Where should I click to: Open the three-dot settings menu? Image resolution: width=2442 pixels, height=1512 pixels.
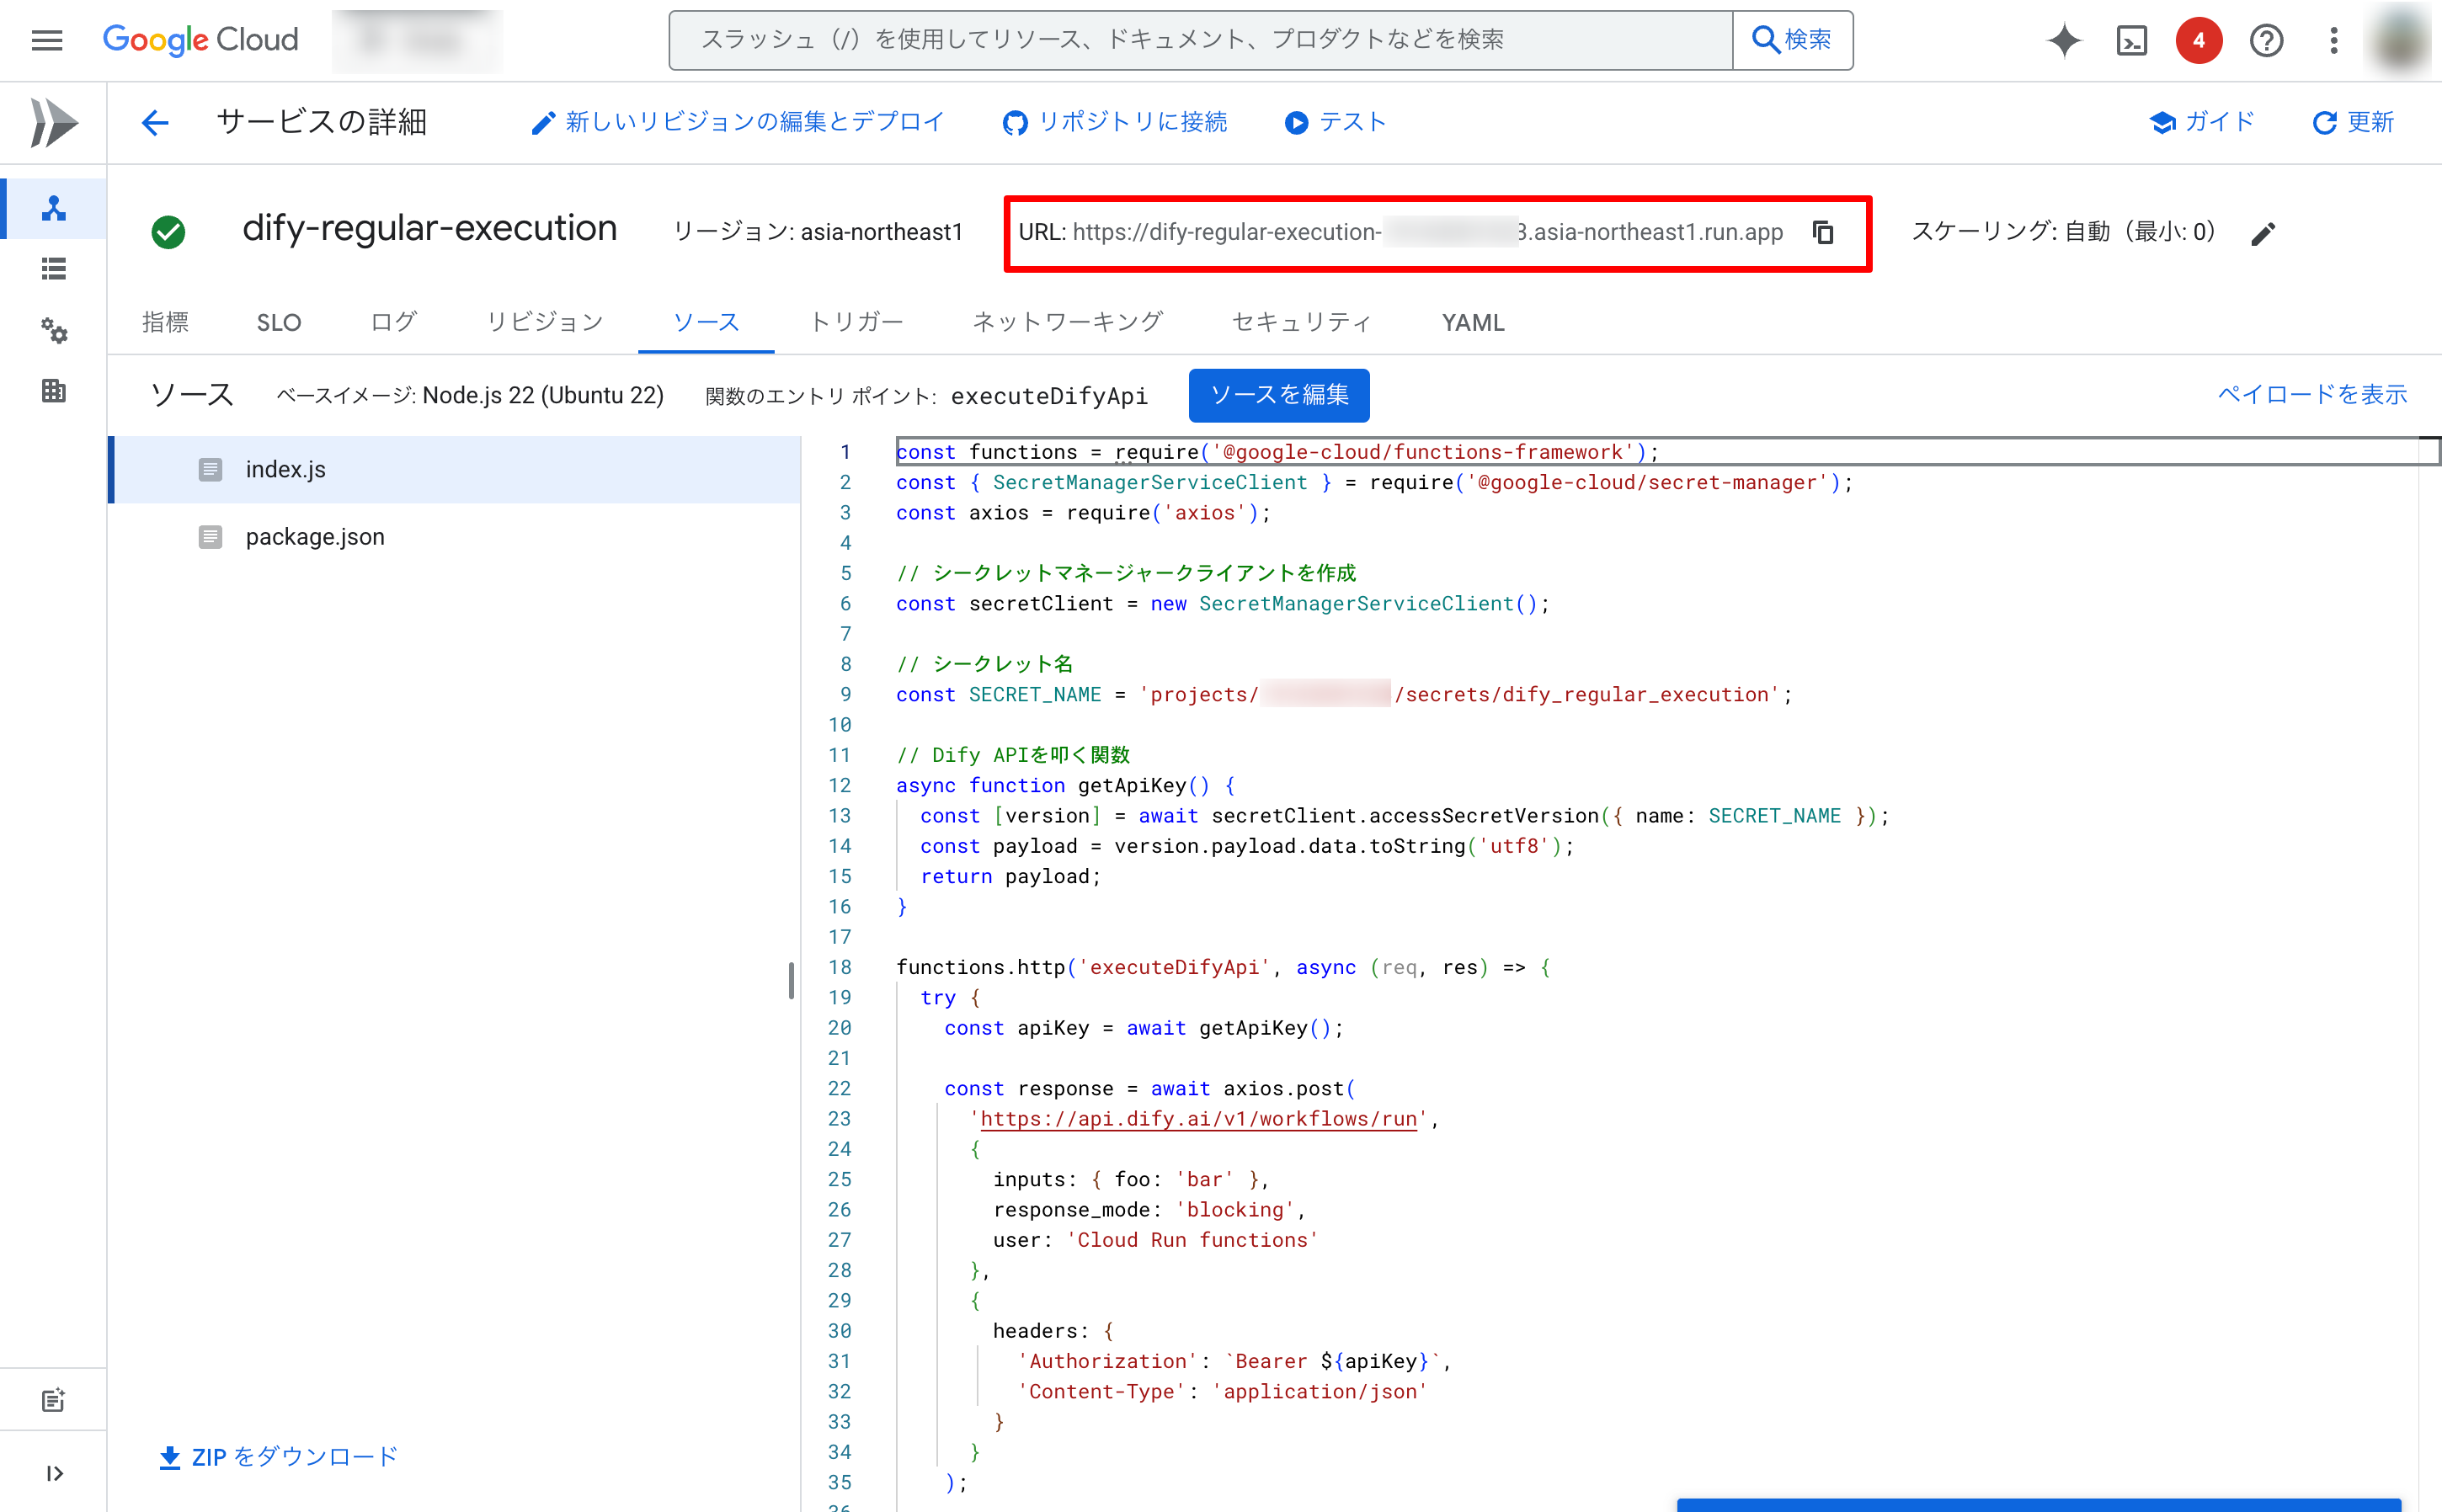pyautogui.click(x=2333, y=40)
